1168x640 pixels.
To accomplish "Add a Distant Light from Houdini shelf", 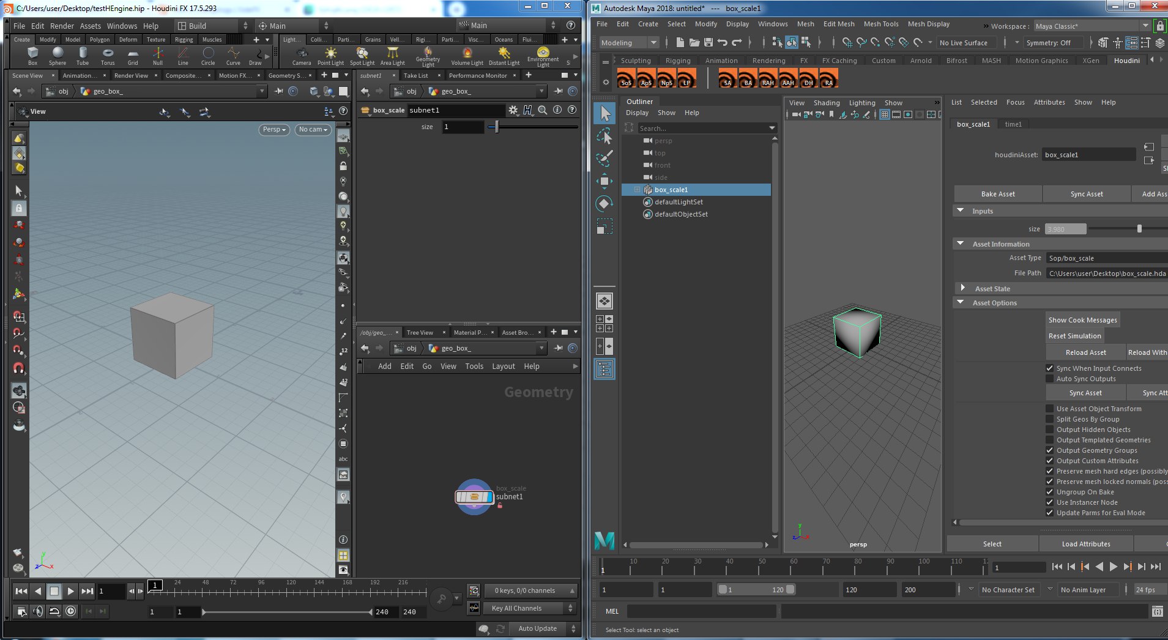I will click(504, 56).
